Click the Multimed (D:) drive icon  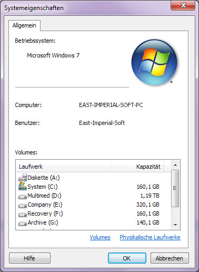[23, 196]
